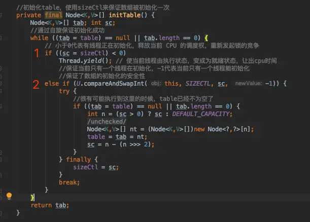Click the yellow highlighted brace at caret line
This screenshot has height=222, width=310.
point(32,198)
